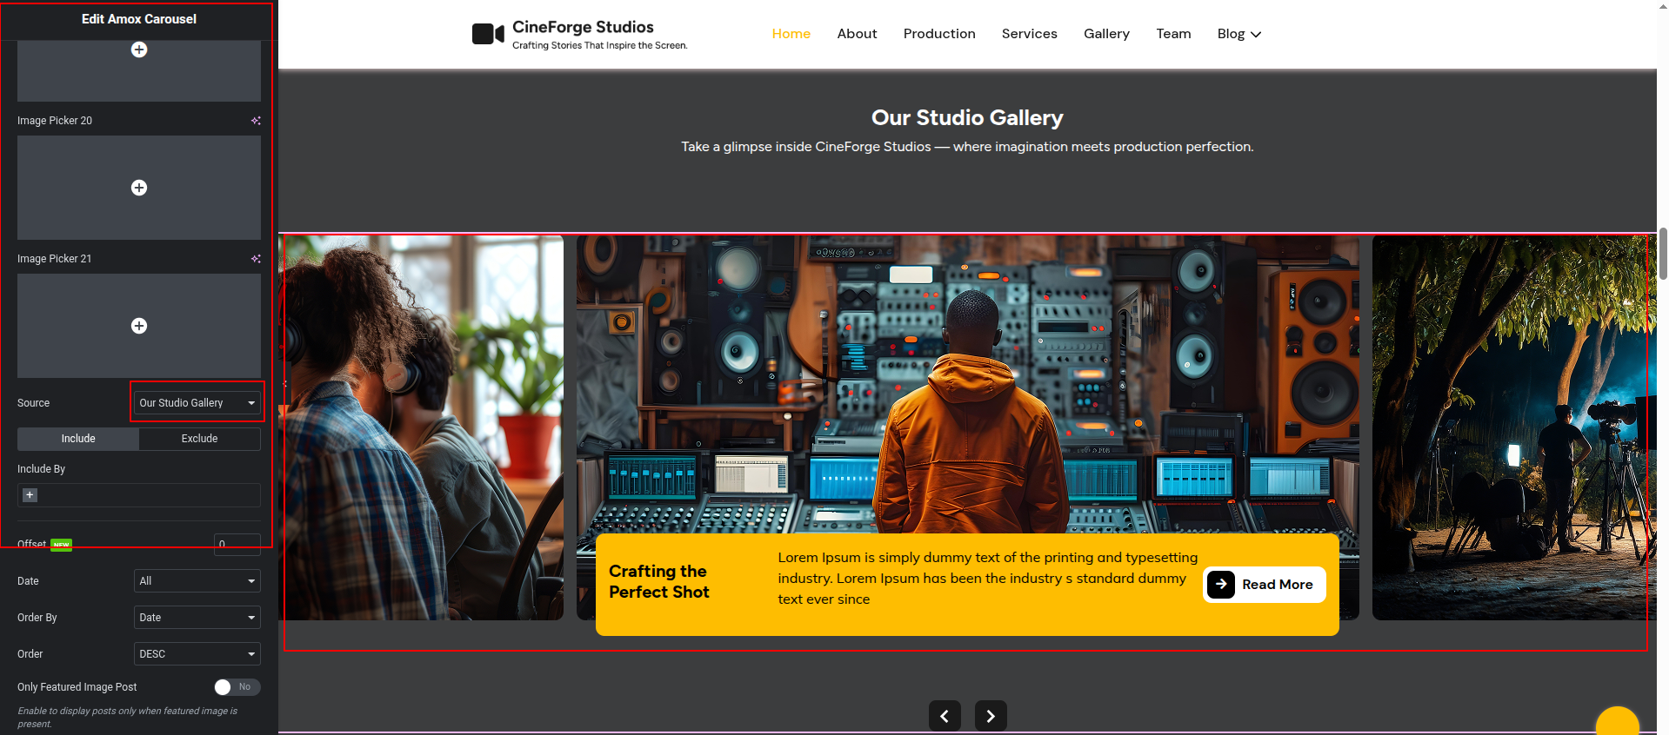Expand the Date filter dropdown

pos(197,581)
